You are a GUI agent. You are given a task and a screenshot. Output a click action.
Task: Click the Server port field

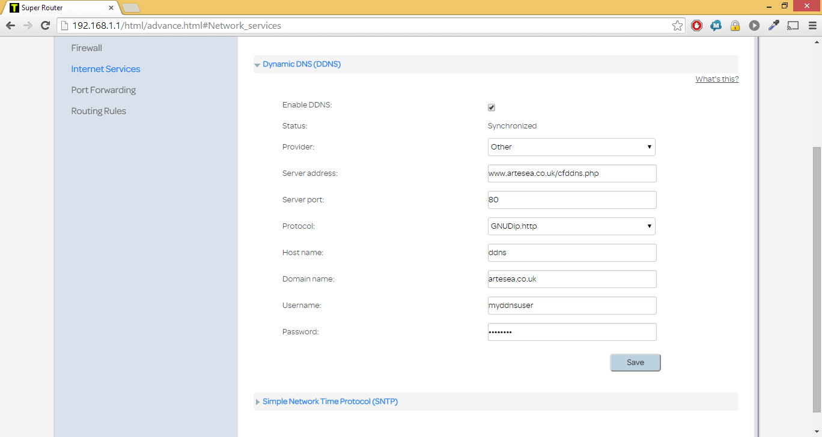[572, 200]
